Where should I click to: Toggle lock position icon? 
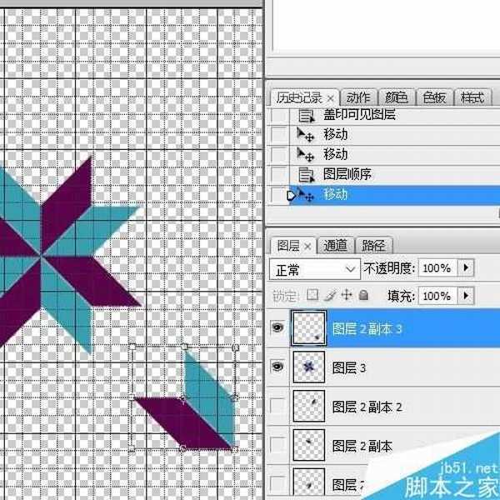347,295
